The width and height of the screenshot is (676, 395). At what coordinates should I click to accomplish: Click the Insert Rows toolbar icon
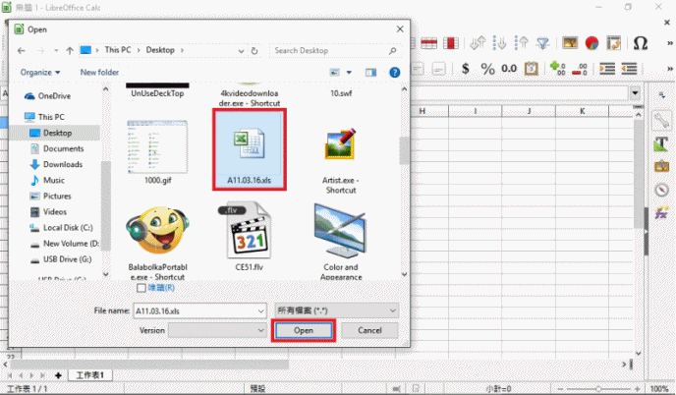tap(429, 43)
